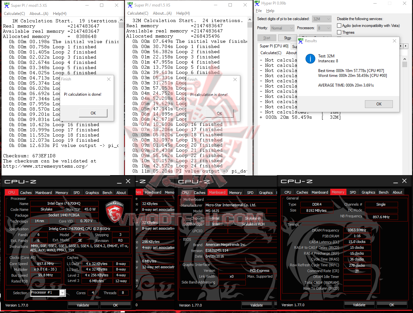Screen dimensions: 413x313
Task: Click right tab-scroll arrow in Hyper PI
Action: click(x=406, y=46)
